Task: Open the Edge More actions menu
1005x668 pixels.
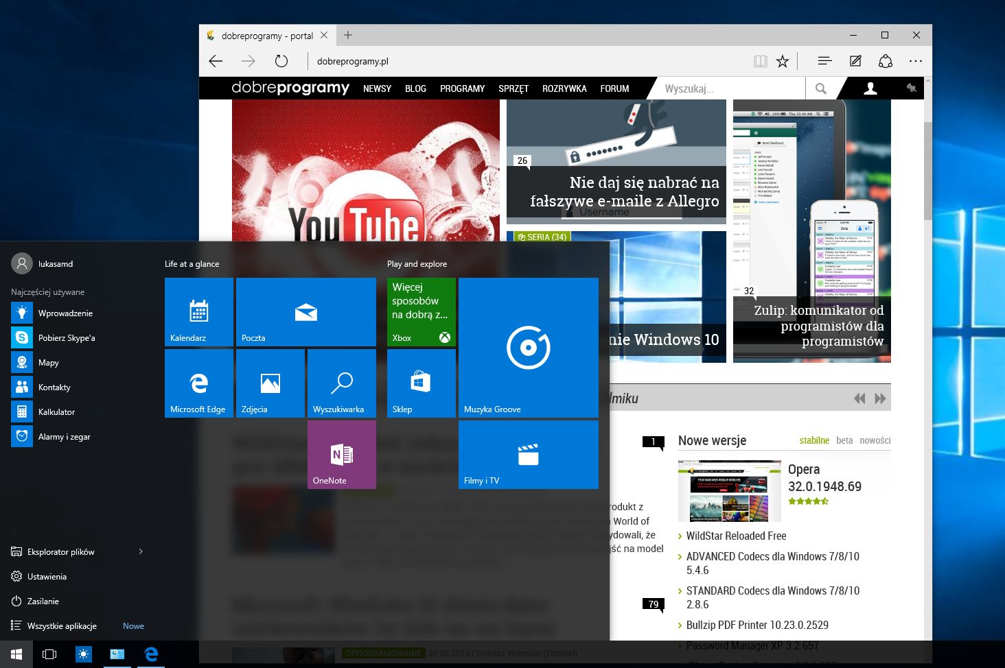Action: tap(916, 61)
